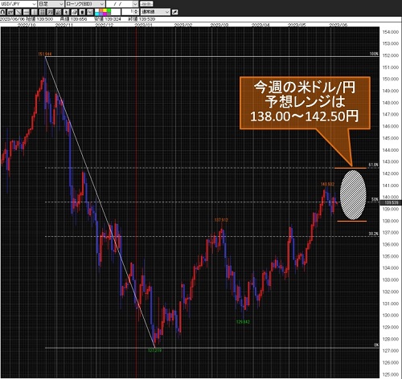Pick the green color in the palette
The image size is (402, 379).
point(109,10)
